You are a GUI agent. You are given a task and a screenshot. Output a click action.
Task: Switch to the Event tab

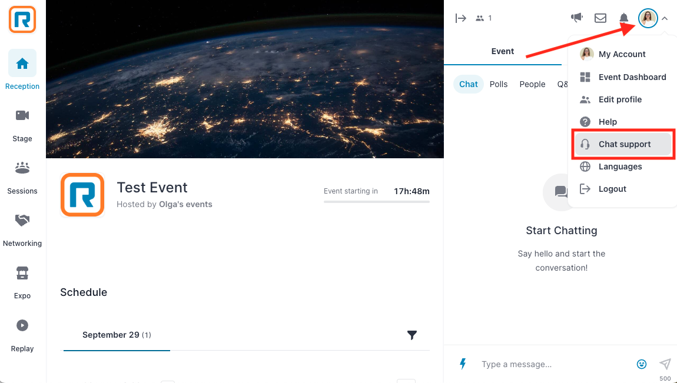point(503,51)
